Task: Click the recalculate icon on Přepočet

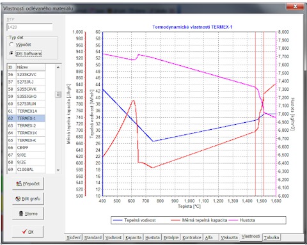Action: tap(19, 184)
